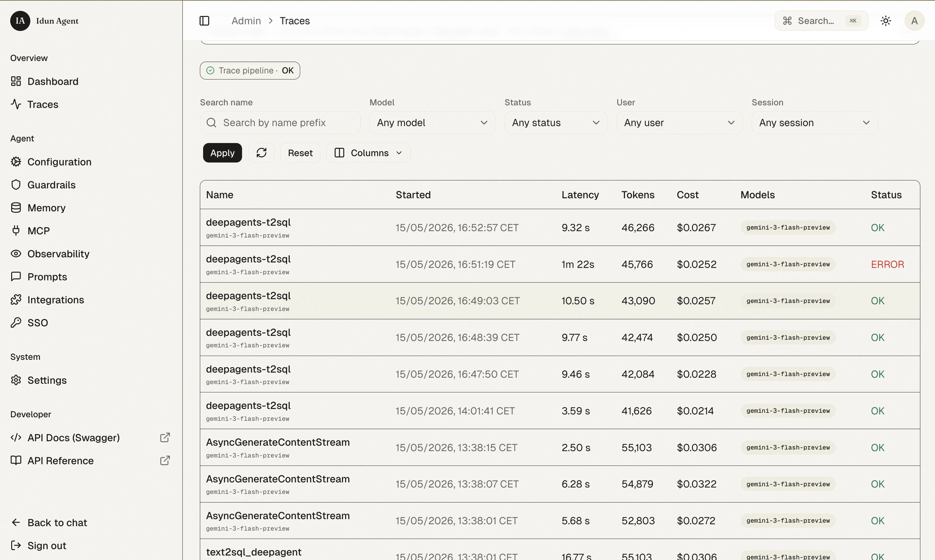Switch theme with the sun icon
This screenshot has width=935, height=560.
(885, 21)
